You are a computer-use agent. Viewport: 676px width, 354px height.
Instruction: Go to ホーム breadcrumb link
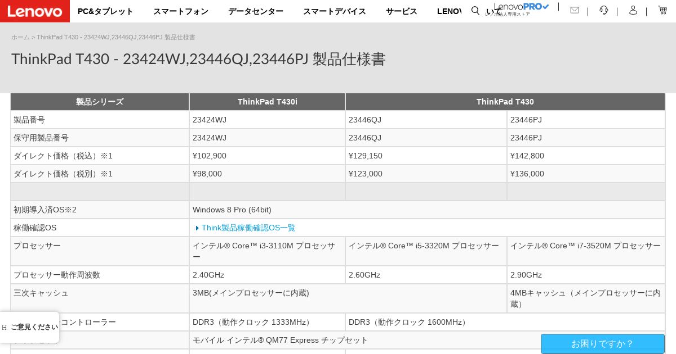click(x=20, y=37)
